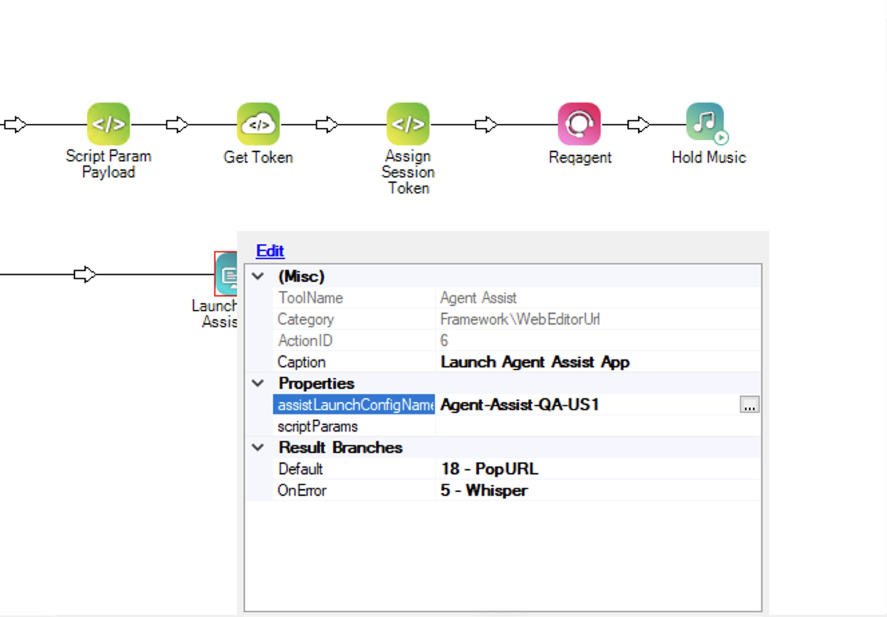Open the assistLaunchConfigName browse button
Screen dimensions: 887x617
click(x=749, y=404)
